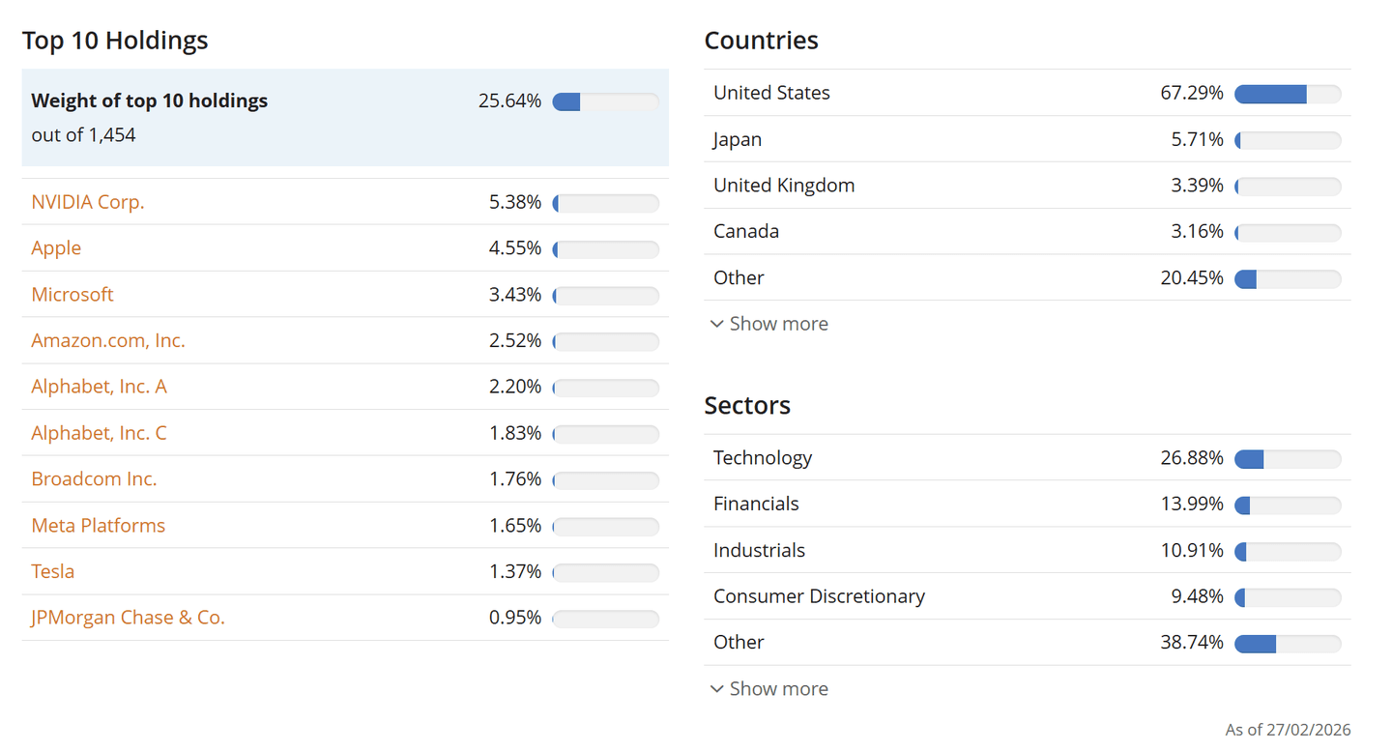Select the Japan country row
This screenshot has height=751, width=1392.
(1027, 139)
